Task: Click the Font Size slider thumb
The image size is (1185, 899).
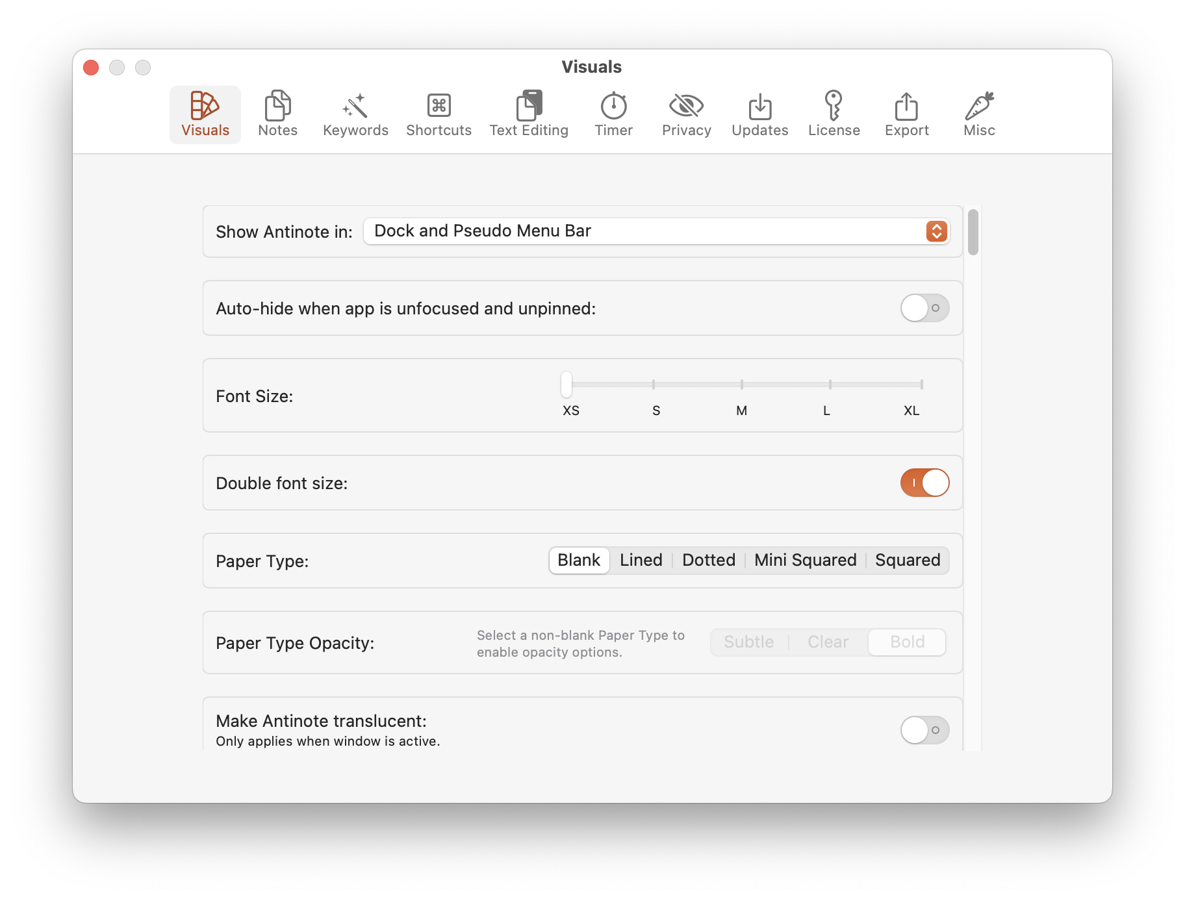Action: 567,385
